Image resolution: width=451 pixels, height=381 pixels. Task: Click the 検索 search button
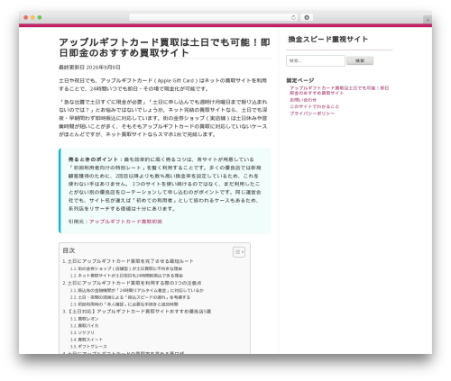coord(360,60)
